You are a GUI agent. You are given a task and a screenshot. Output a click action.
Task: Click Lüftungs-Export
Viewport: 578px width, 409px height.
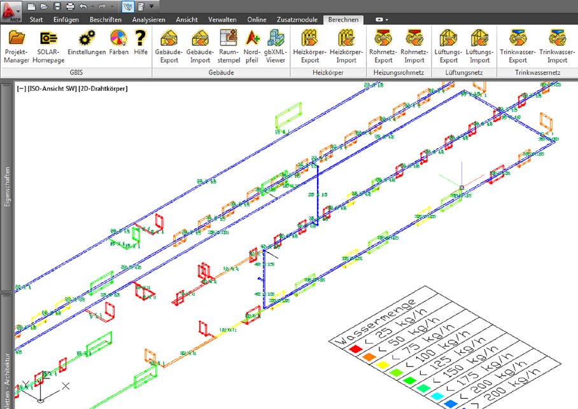449,46
